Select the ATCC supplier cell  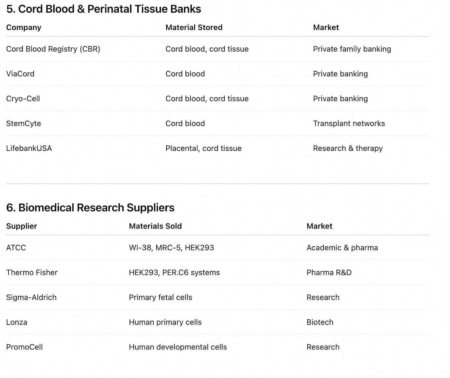16,247
